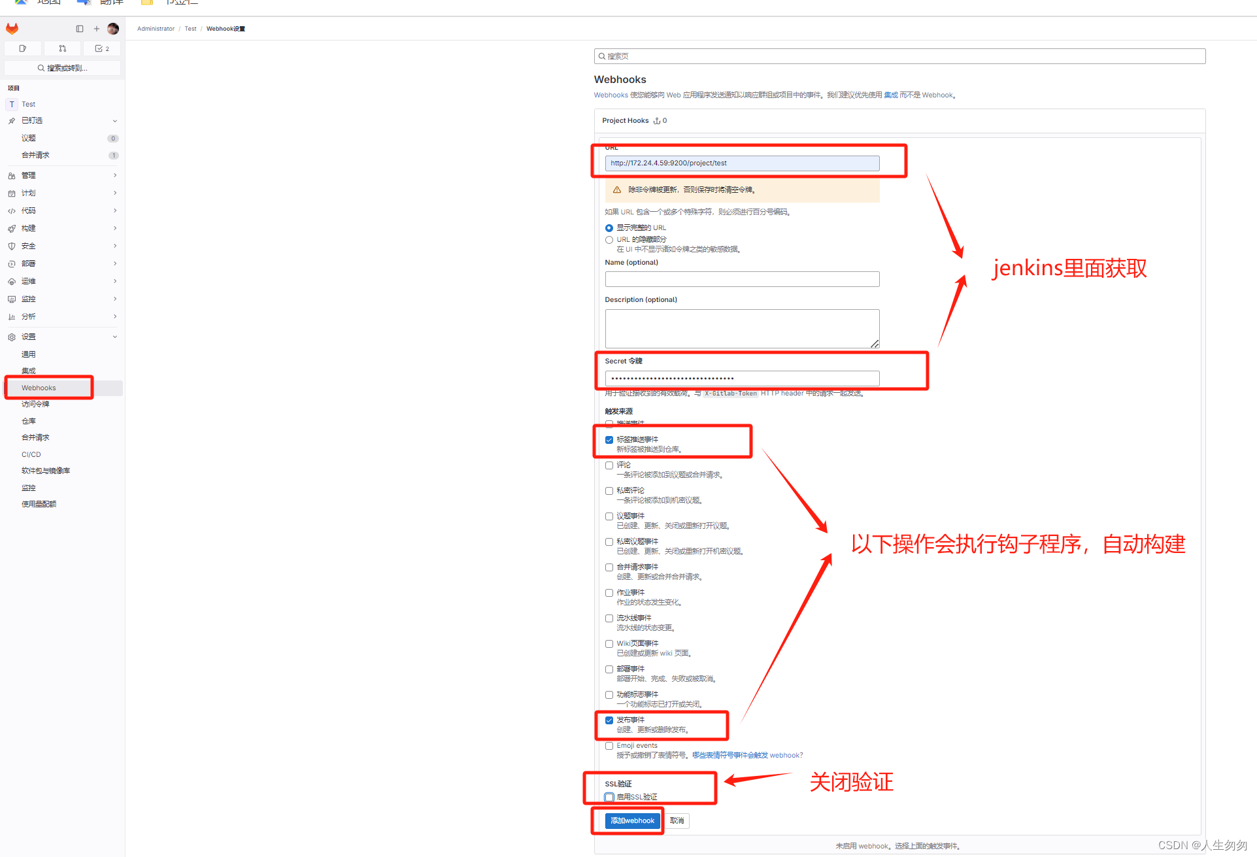The height and width of the screenshot is (857, 1257).
Task: Click the 运维 cloud gear icon
Action: pyautogui.click(x=12, y=282)
